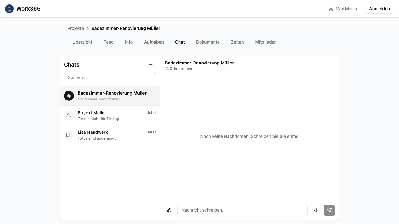Click the Nachricht schreiben message field
The width and height of the screenshot is (399, 224).
point(242,210)
